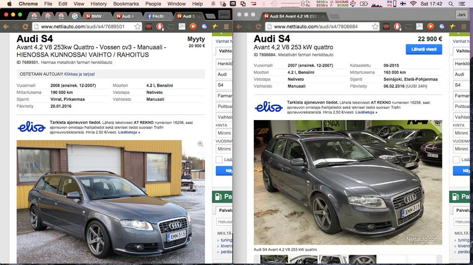
Task: Click the left window address bar
Action: click(84, 27)
